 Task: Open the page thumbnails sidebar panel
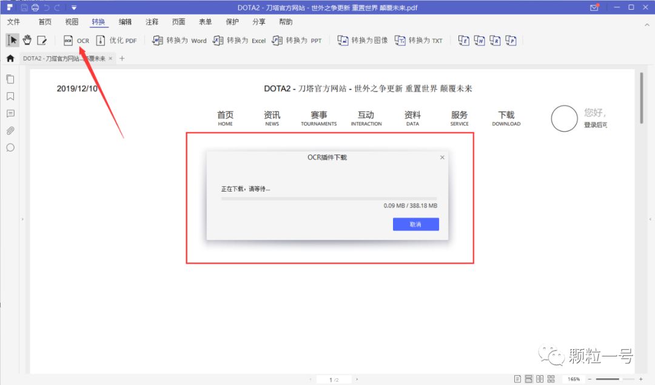[10, 79]
